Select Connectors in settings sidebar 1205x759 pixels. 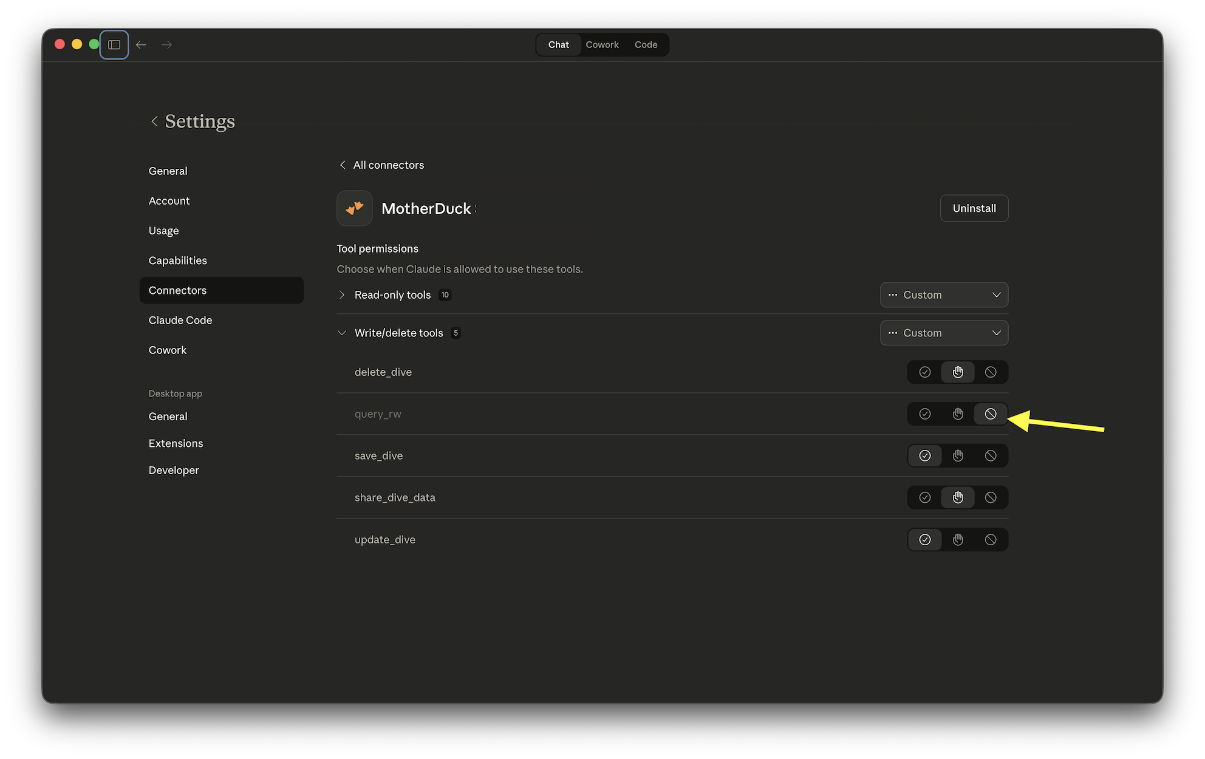point(222,291)
